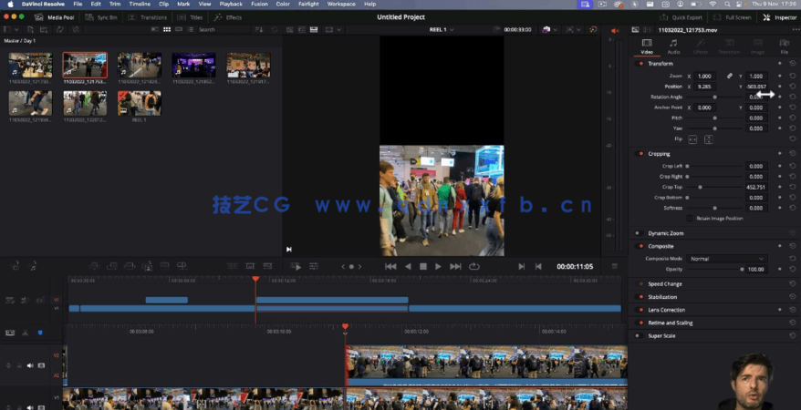801x410 pixels.
Task: Switch media pool to filmstrip view
Action: 178,29
